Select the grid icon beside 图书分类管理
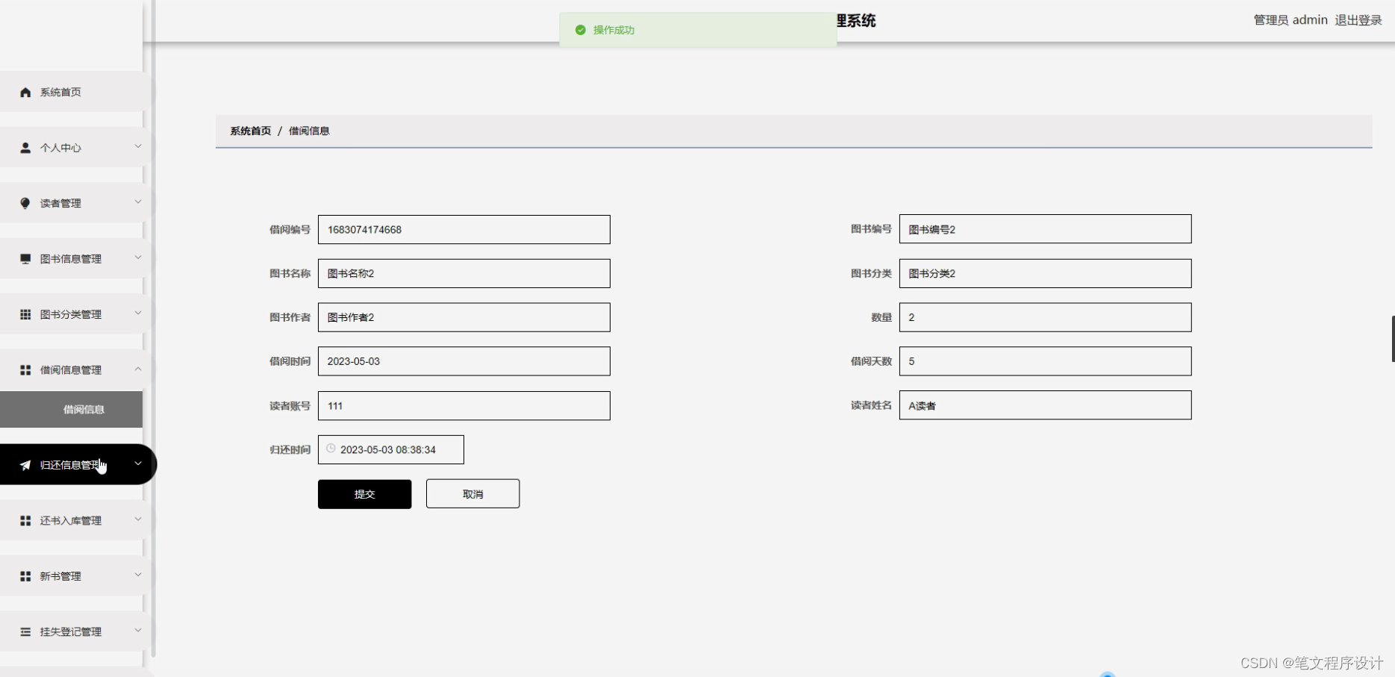This screenshot has width=1395, height=677. (25, 313)
